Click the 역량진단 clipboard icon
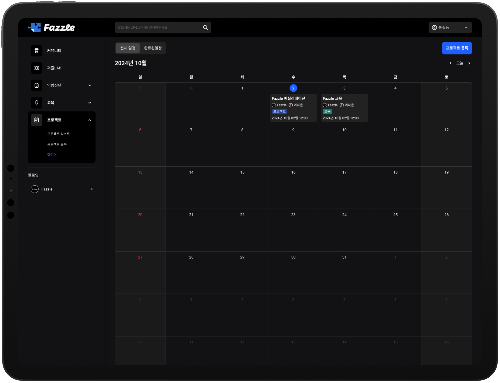This screenshot has height=383, width=500. (x=36, y=85)
